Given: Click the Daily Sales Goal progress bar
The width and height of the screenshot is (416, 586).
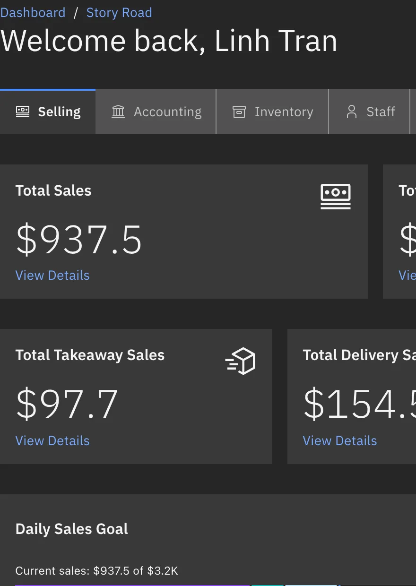Looking at the screenshot, I should (216, 585).
